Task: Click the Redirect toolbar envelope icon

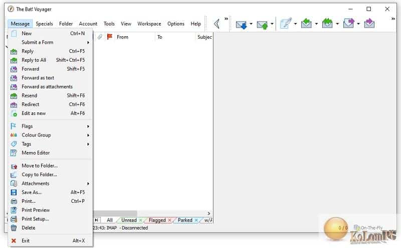Action: pyautogui.click(x=369, y=23)
